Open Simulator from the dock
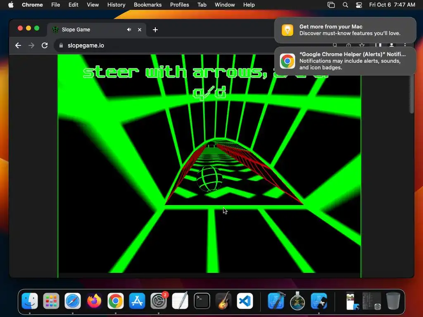Image resolution: width=423 pixels, height=317 pixels. click(x=319, y=301)
